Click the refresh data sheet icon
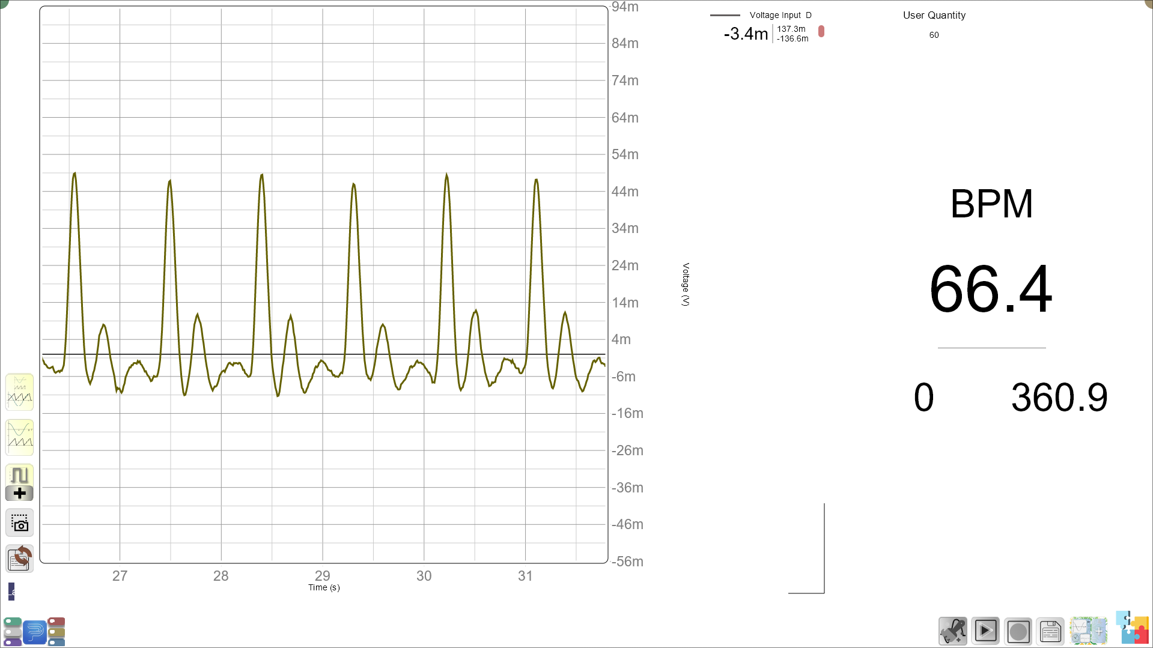 coord(19,559)
